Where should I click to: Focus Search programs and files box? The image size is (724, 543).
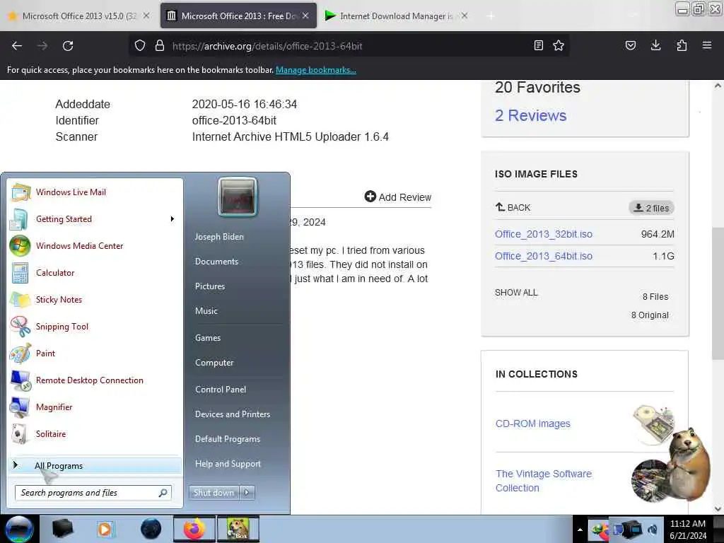(93, 493)
